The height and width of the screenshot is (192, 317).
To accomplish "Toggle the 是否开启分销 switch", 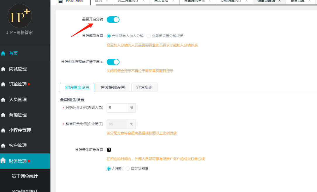I will pyautogui.click(x=113, y=20).
